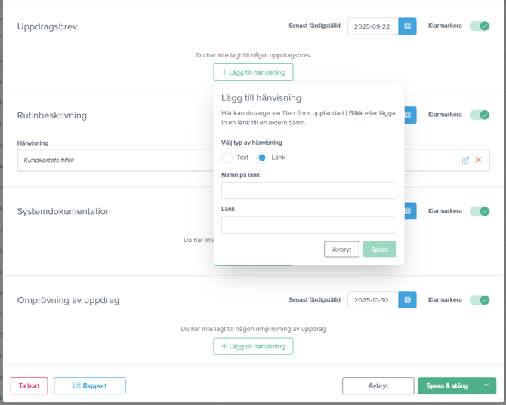Disable Klarmarkera for Omprövning av uppdrag
This screenshot has width=506, height=405.
tap(480, 300)
